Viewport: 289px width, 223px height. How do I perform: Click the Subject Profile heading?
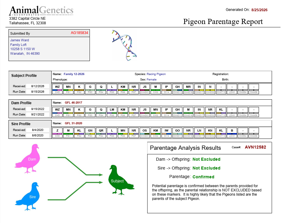(x=24, y=76)
